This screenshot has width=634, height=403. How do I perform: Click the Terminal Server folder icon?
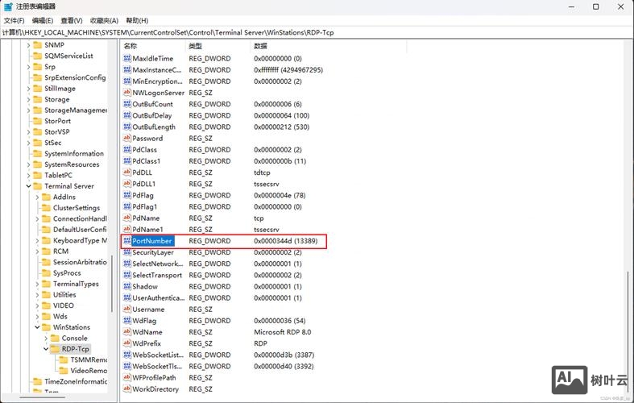click(x=37, y=186)
